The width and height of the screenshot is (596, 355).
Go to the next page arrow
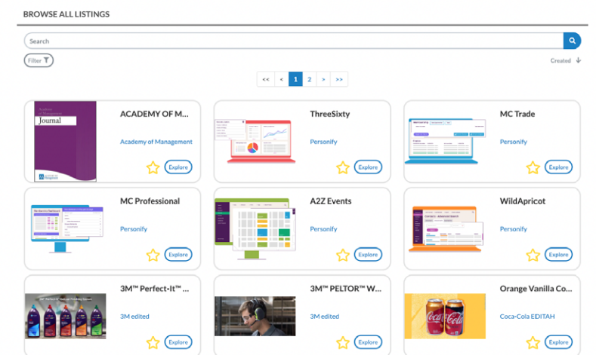click(x=323, y=79)
